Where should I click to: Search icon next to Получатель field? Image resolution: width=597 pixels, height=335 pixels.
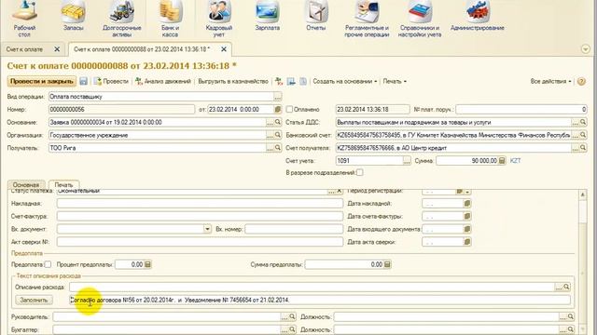[x=278, y=148]
